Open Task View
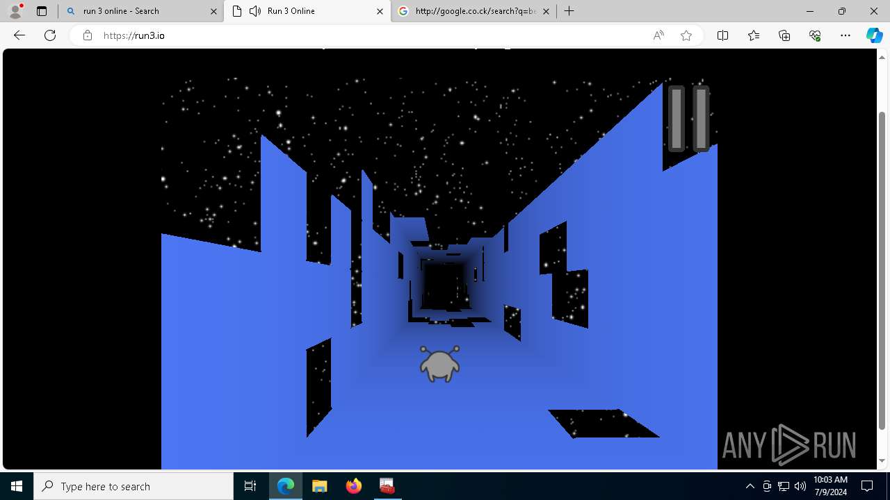This screenshot has width=890, height=500. coord(250,486)
